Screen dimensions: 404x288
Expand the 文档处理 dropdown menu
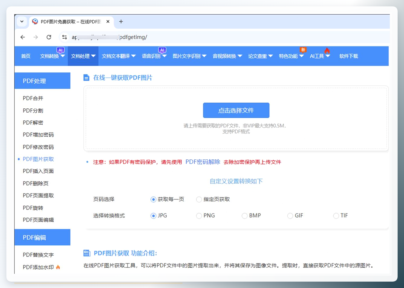tap(83, 56)
